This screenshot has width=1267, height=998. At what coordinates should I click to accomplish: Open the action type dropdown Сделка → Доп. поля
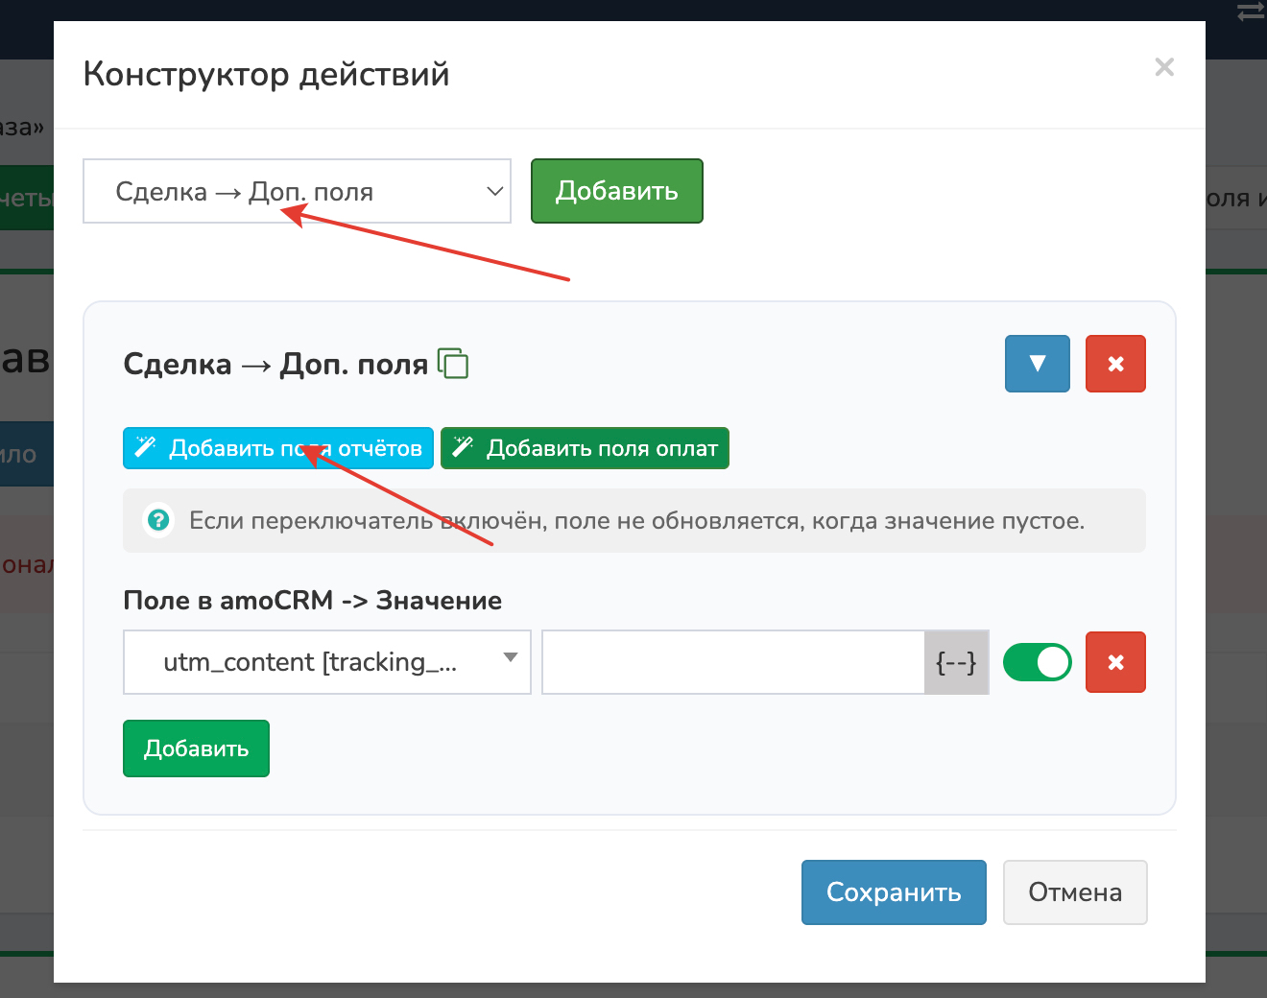(x=297, y=191)
